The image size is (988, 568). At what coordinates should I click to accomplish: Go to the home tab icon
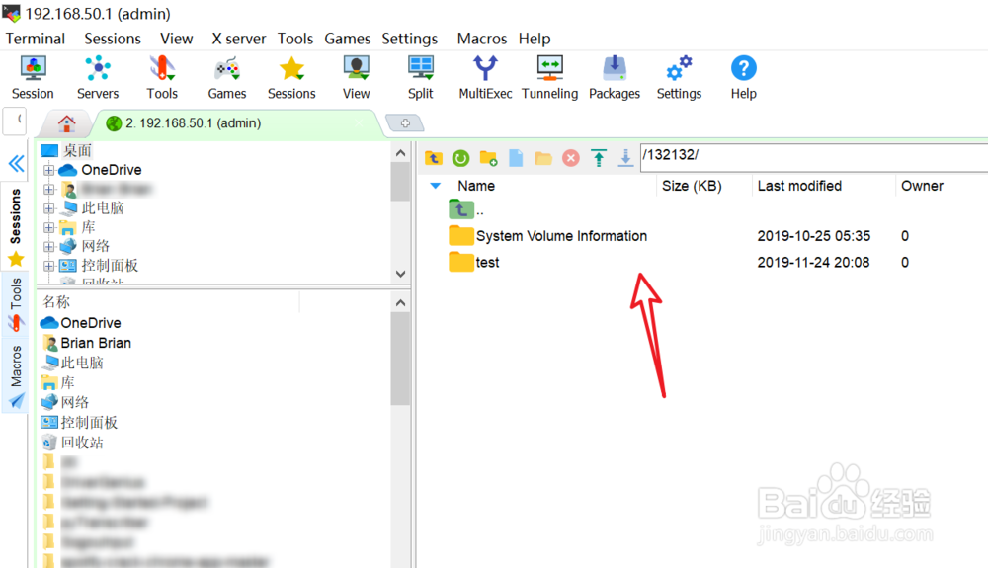click(x=67, y=123)
